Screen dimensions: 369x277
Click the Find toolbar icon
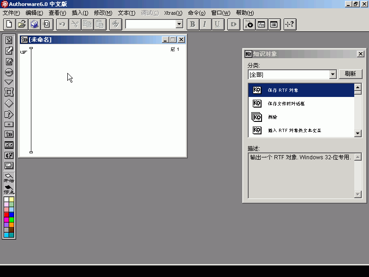coord(116,24)
